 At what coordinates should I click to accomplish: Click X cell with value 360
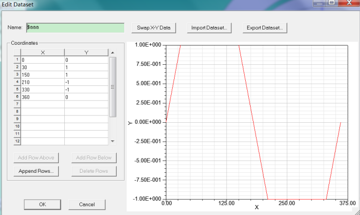click(43, 97)
